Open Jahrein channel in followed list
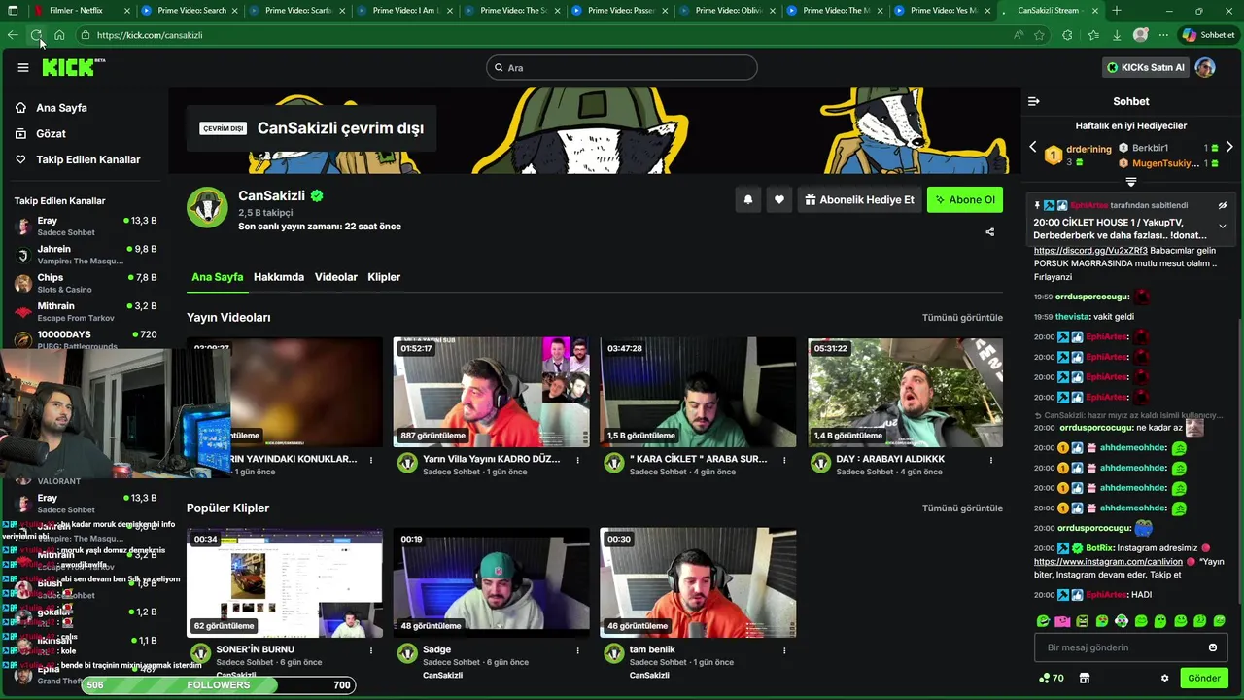The width and height of the screenshot is (1244, 700). coord(86,255)
